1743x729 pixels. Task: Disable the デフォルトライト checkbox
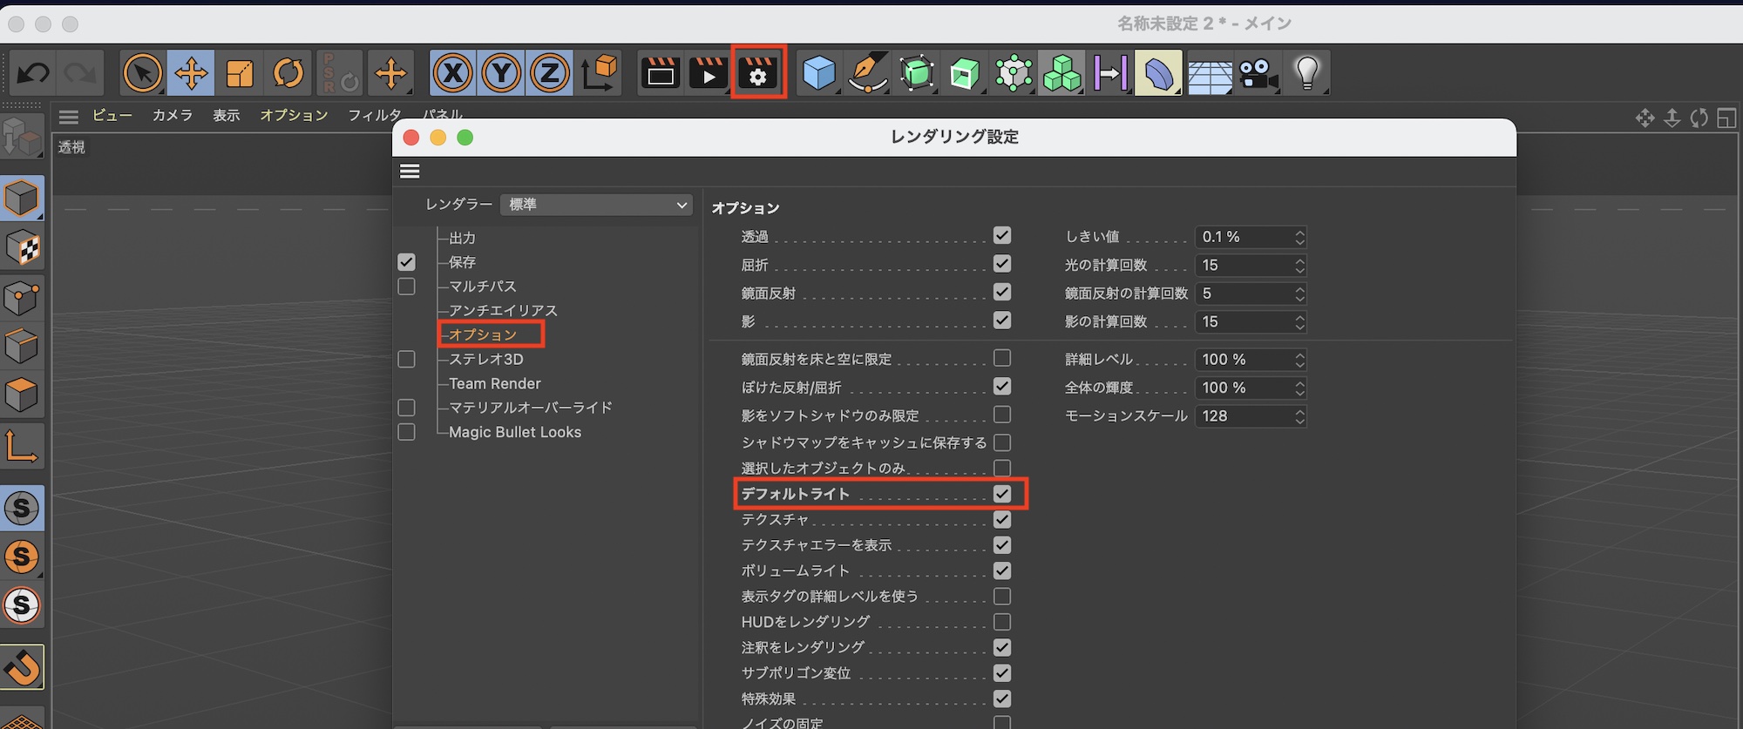[1002, 494]
